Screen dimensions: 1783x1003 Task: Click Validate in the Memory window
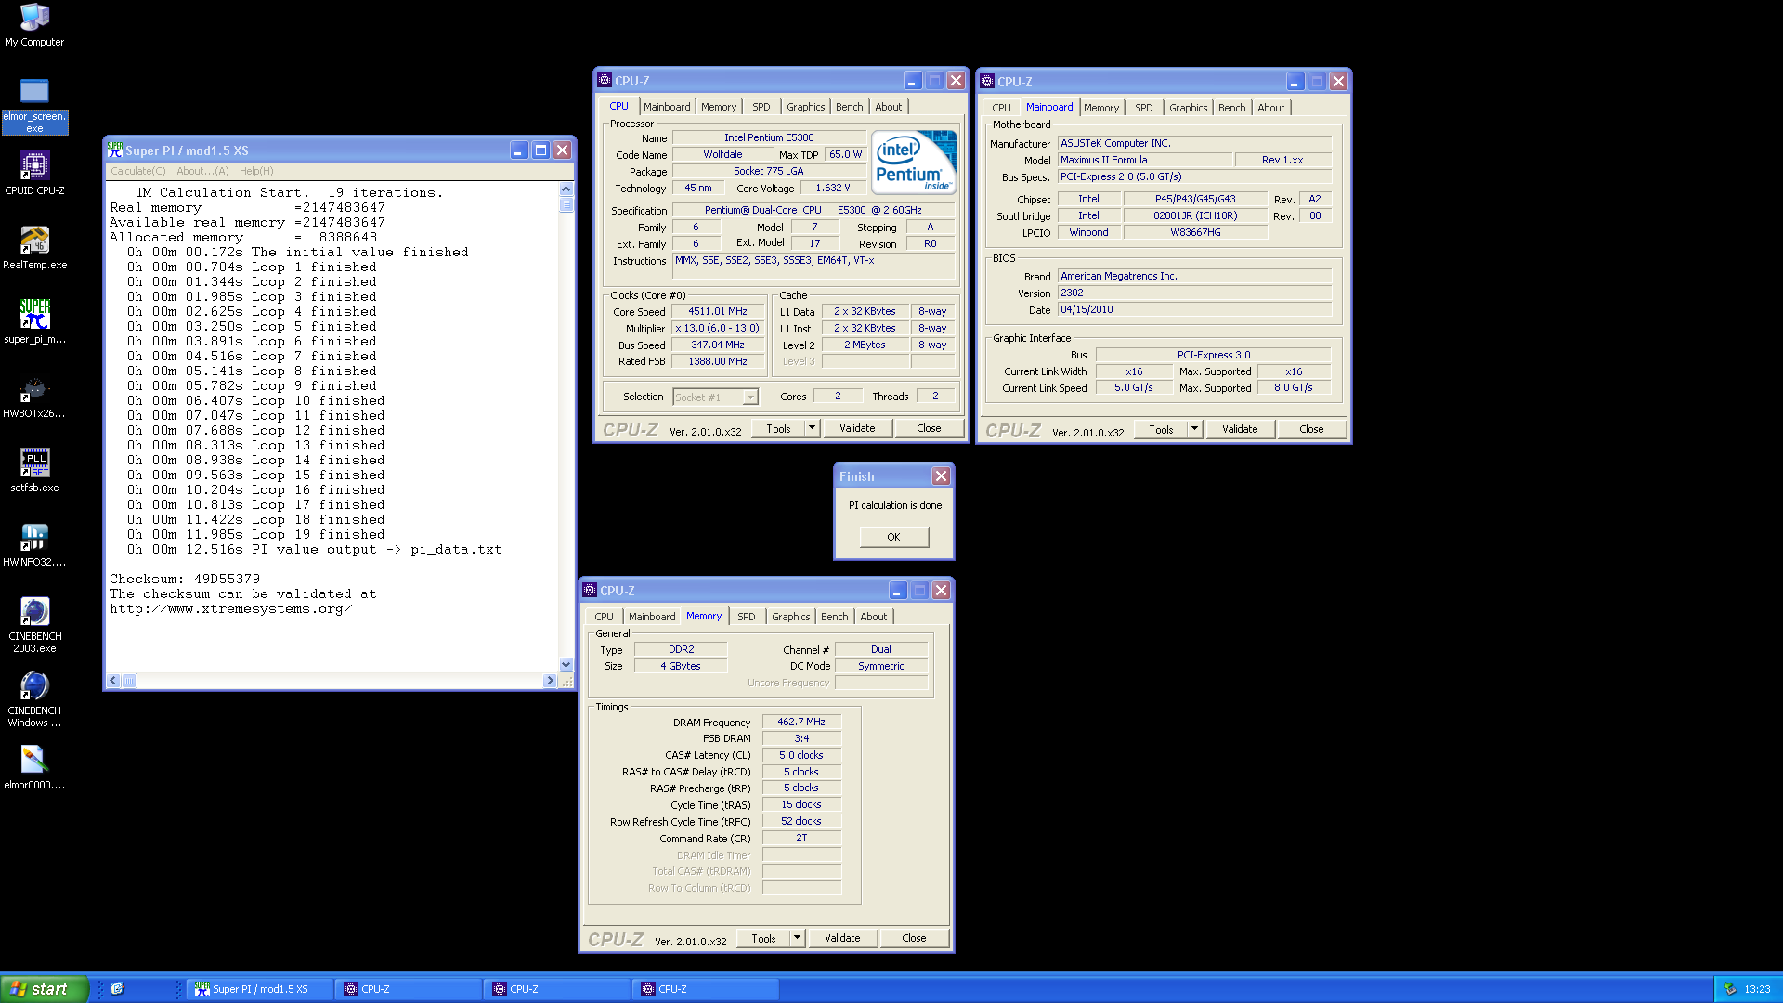[842, 938]
